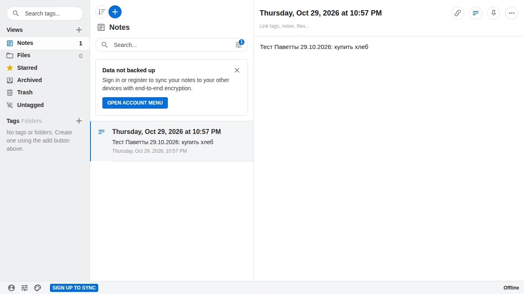Open the themes palette icon
The image size is (524, 294).
[x=38, y=288]
